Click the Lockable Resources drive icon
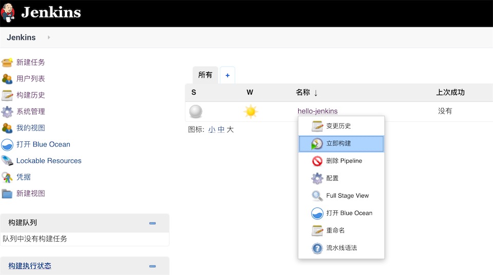This screenshot has width=493, height=275. tap(7, 161)
